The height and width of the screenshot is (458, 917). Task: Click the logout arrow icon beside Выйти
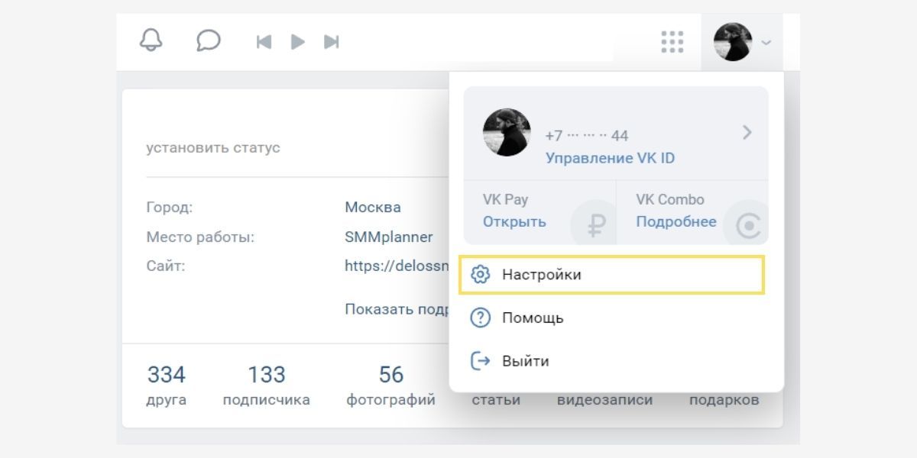[x=480, y=361]
